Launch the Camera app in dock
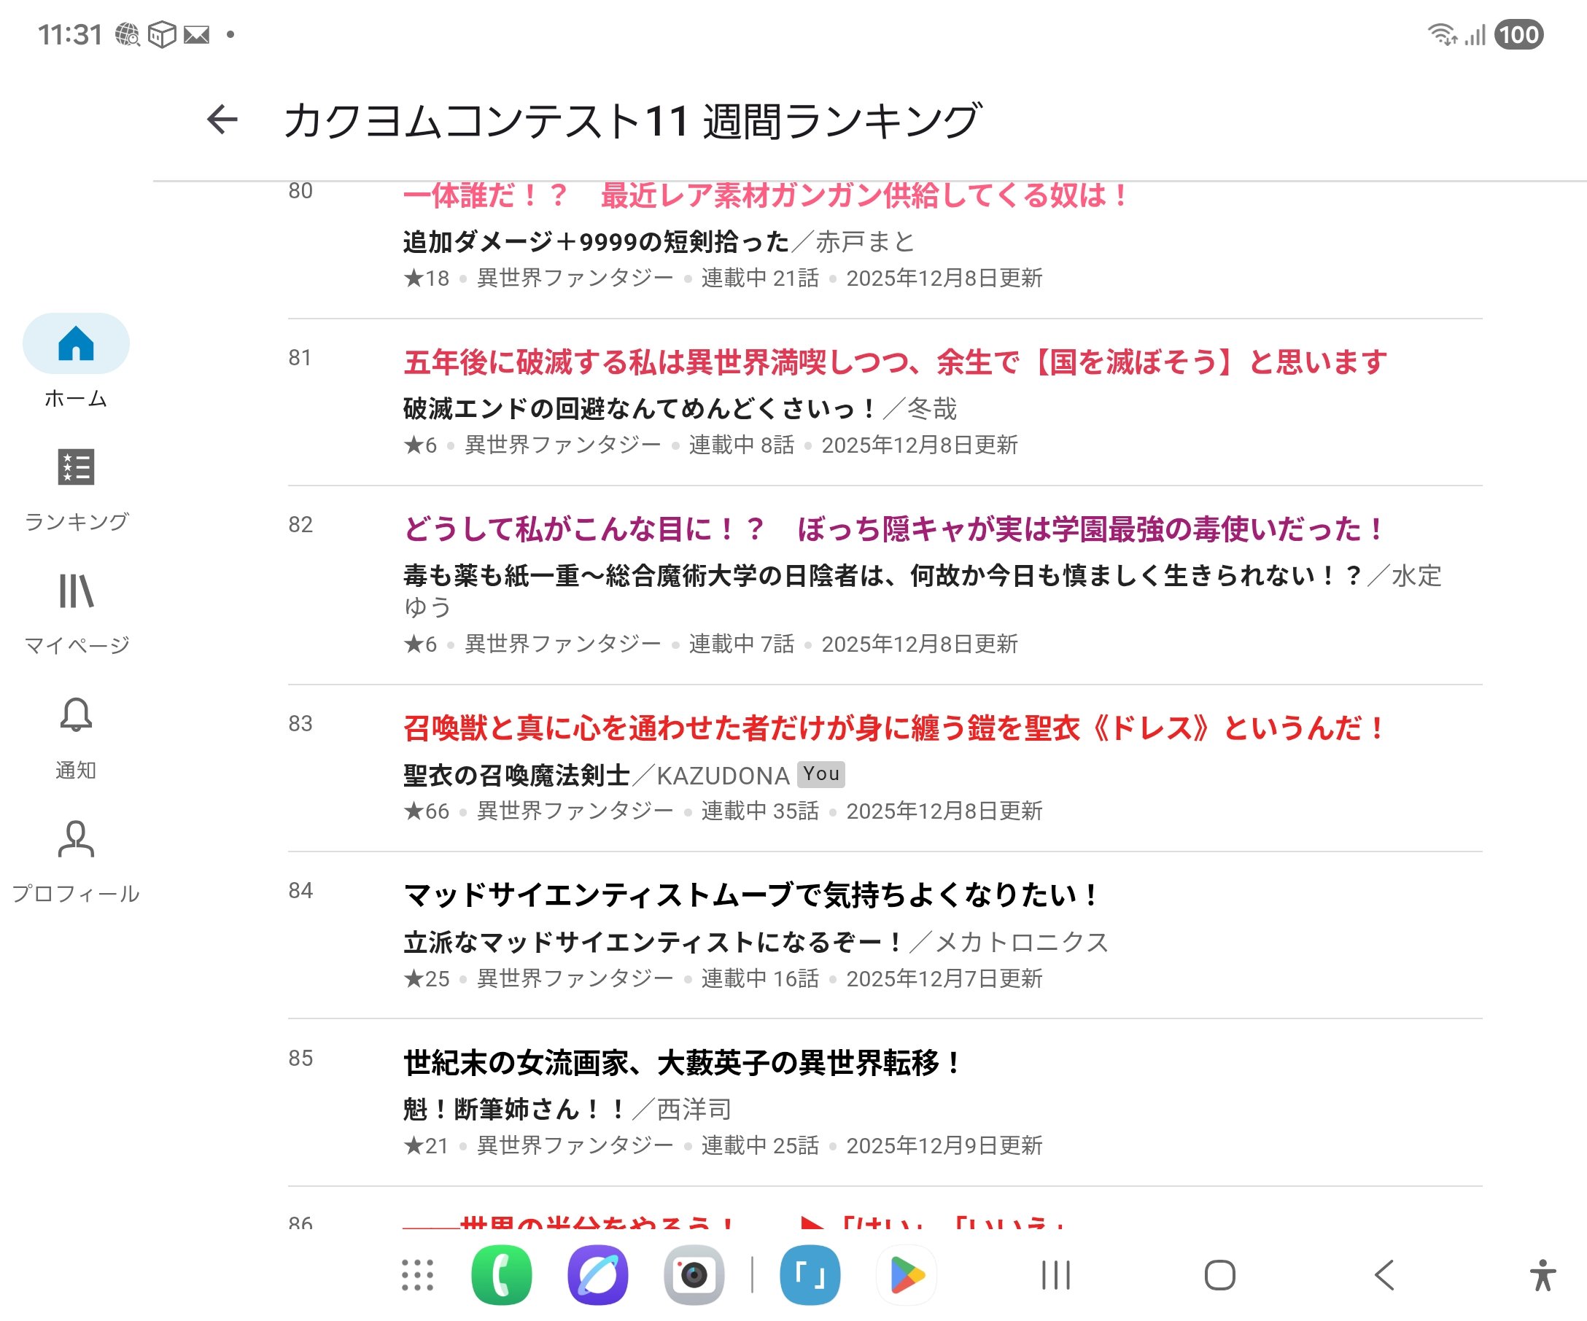 pyautogui.click(x=694, y=1275)
